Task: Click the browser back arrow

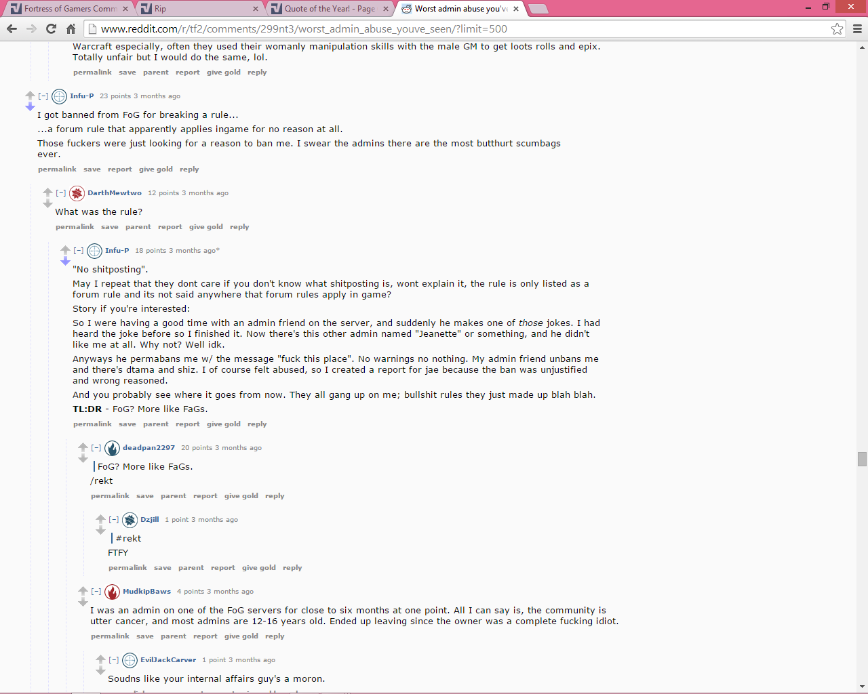Action: [x=12, y=28]
